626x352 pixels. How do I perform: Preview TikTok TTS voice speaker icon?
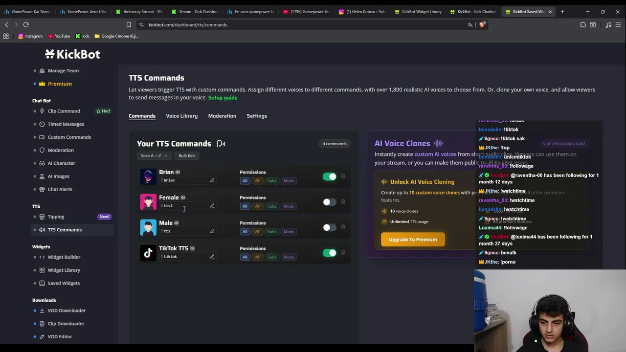[x=192, y=248]
